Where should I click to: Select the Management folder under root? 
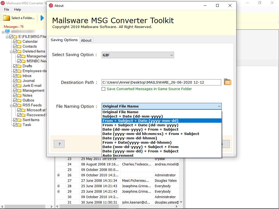click(x=33, y=90)
